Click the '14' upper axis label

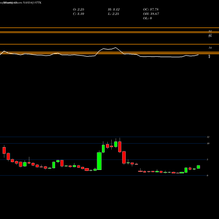(x=210, y=48)
